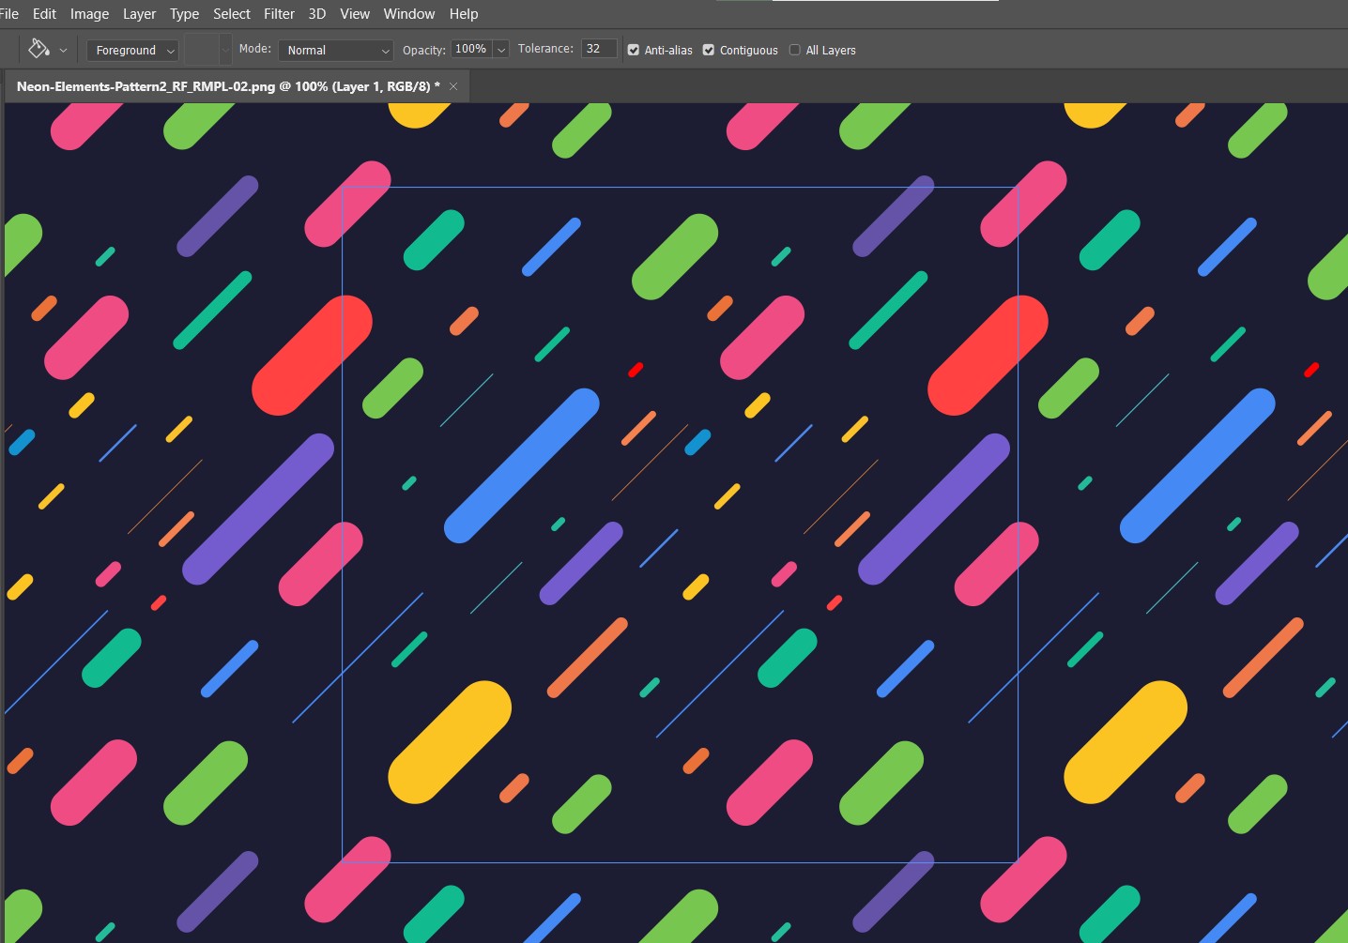This screenshot has width=1348, height=943.
Task: Click the Tolerance field showing 32
Action: (599, 49)
